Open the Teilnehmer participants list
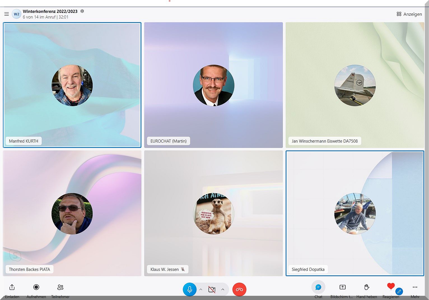The width and height of the screenshot is (429, 300). (x=60, y=287)
